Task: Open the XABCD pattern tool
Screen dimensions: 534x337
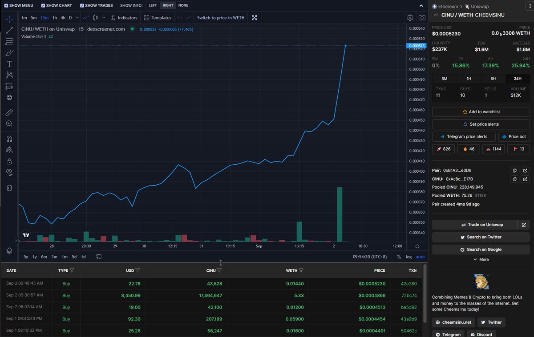Action: pos(9,75)
